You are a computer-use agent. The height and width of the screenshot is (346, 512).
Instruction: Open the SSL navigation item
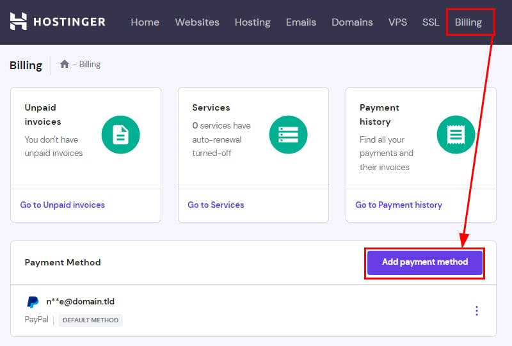[431, 22]
